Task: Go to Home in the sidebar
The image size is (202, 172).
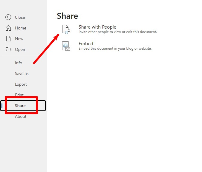Action: pyautogui.click(x=21, y=28)
